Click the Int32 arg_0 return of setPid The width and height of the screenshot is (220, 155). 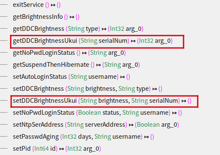tap(83, 149)
